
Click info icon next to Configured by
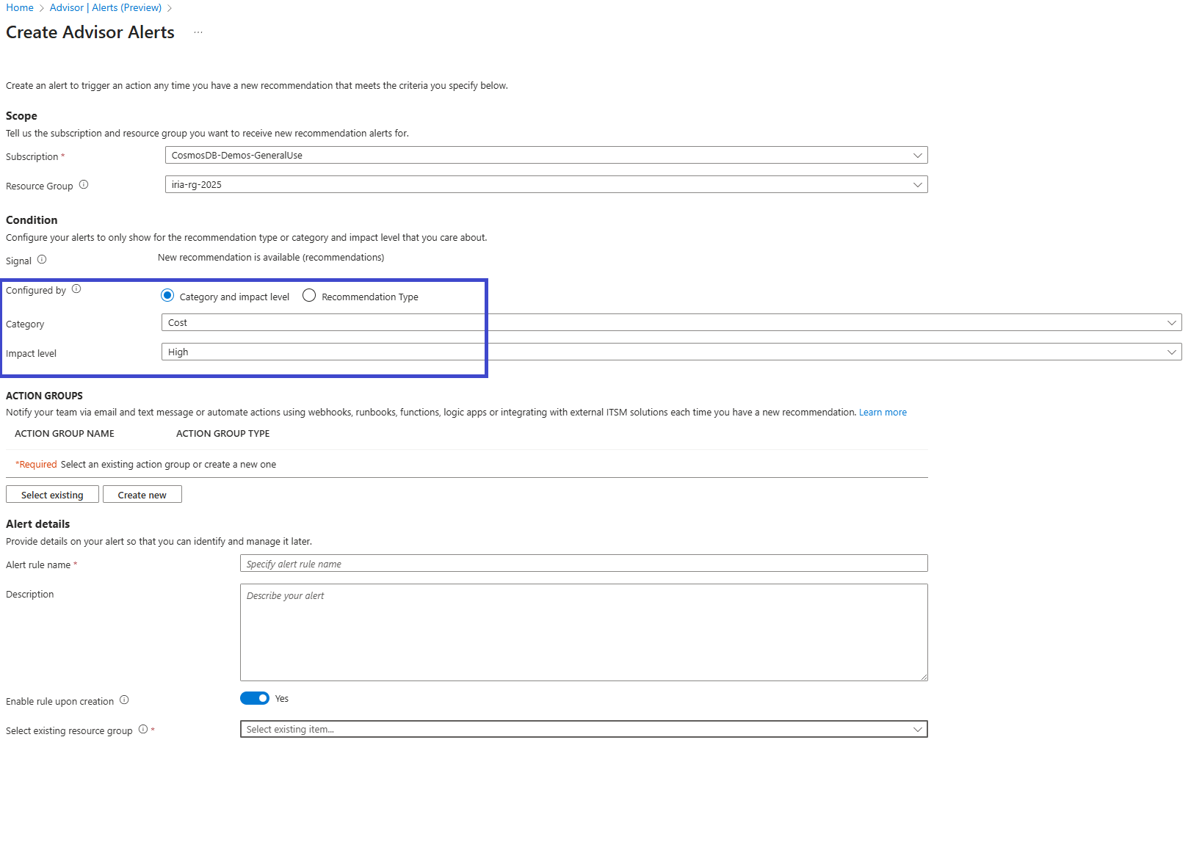point(76,289)
